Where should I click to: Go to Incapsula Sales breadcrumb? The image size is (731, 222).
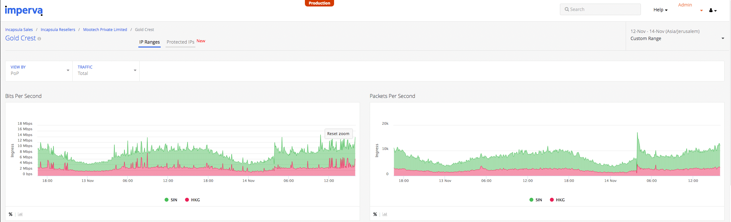pos(19,30)
